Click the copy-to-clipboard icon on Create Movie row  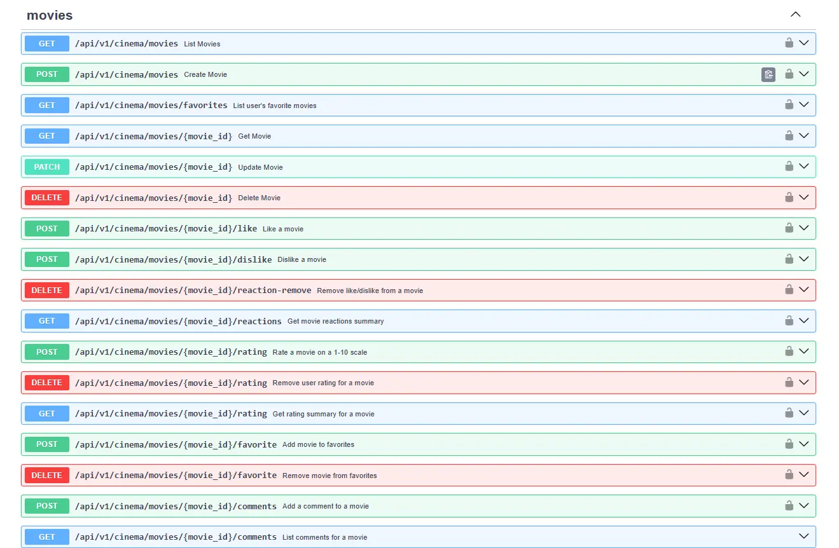coord(768,74)
